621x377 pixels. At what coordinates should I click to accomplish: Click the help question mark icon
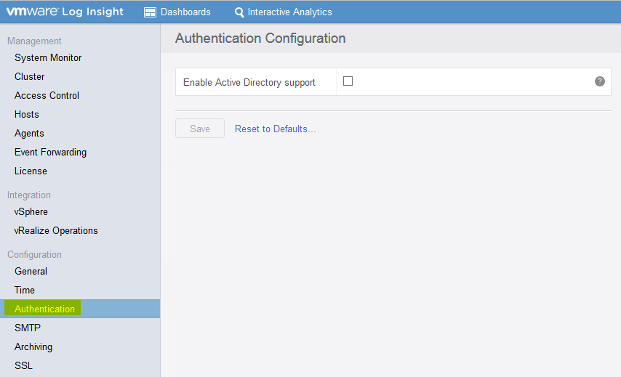click(600, 81)
